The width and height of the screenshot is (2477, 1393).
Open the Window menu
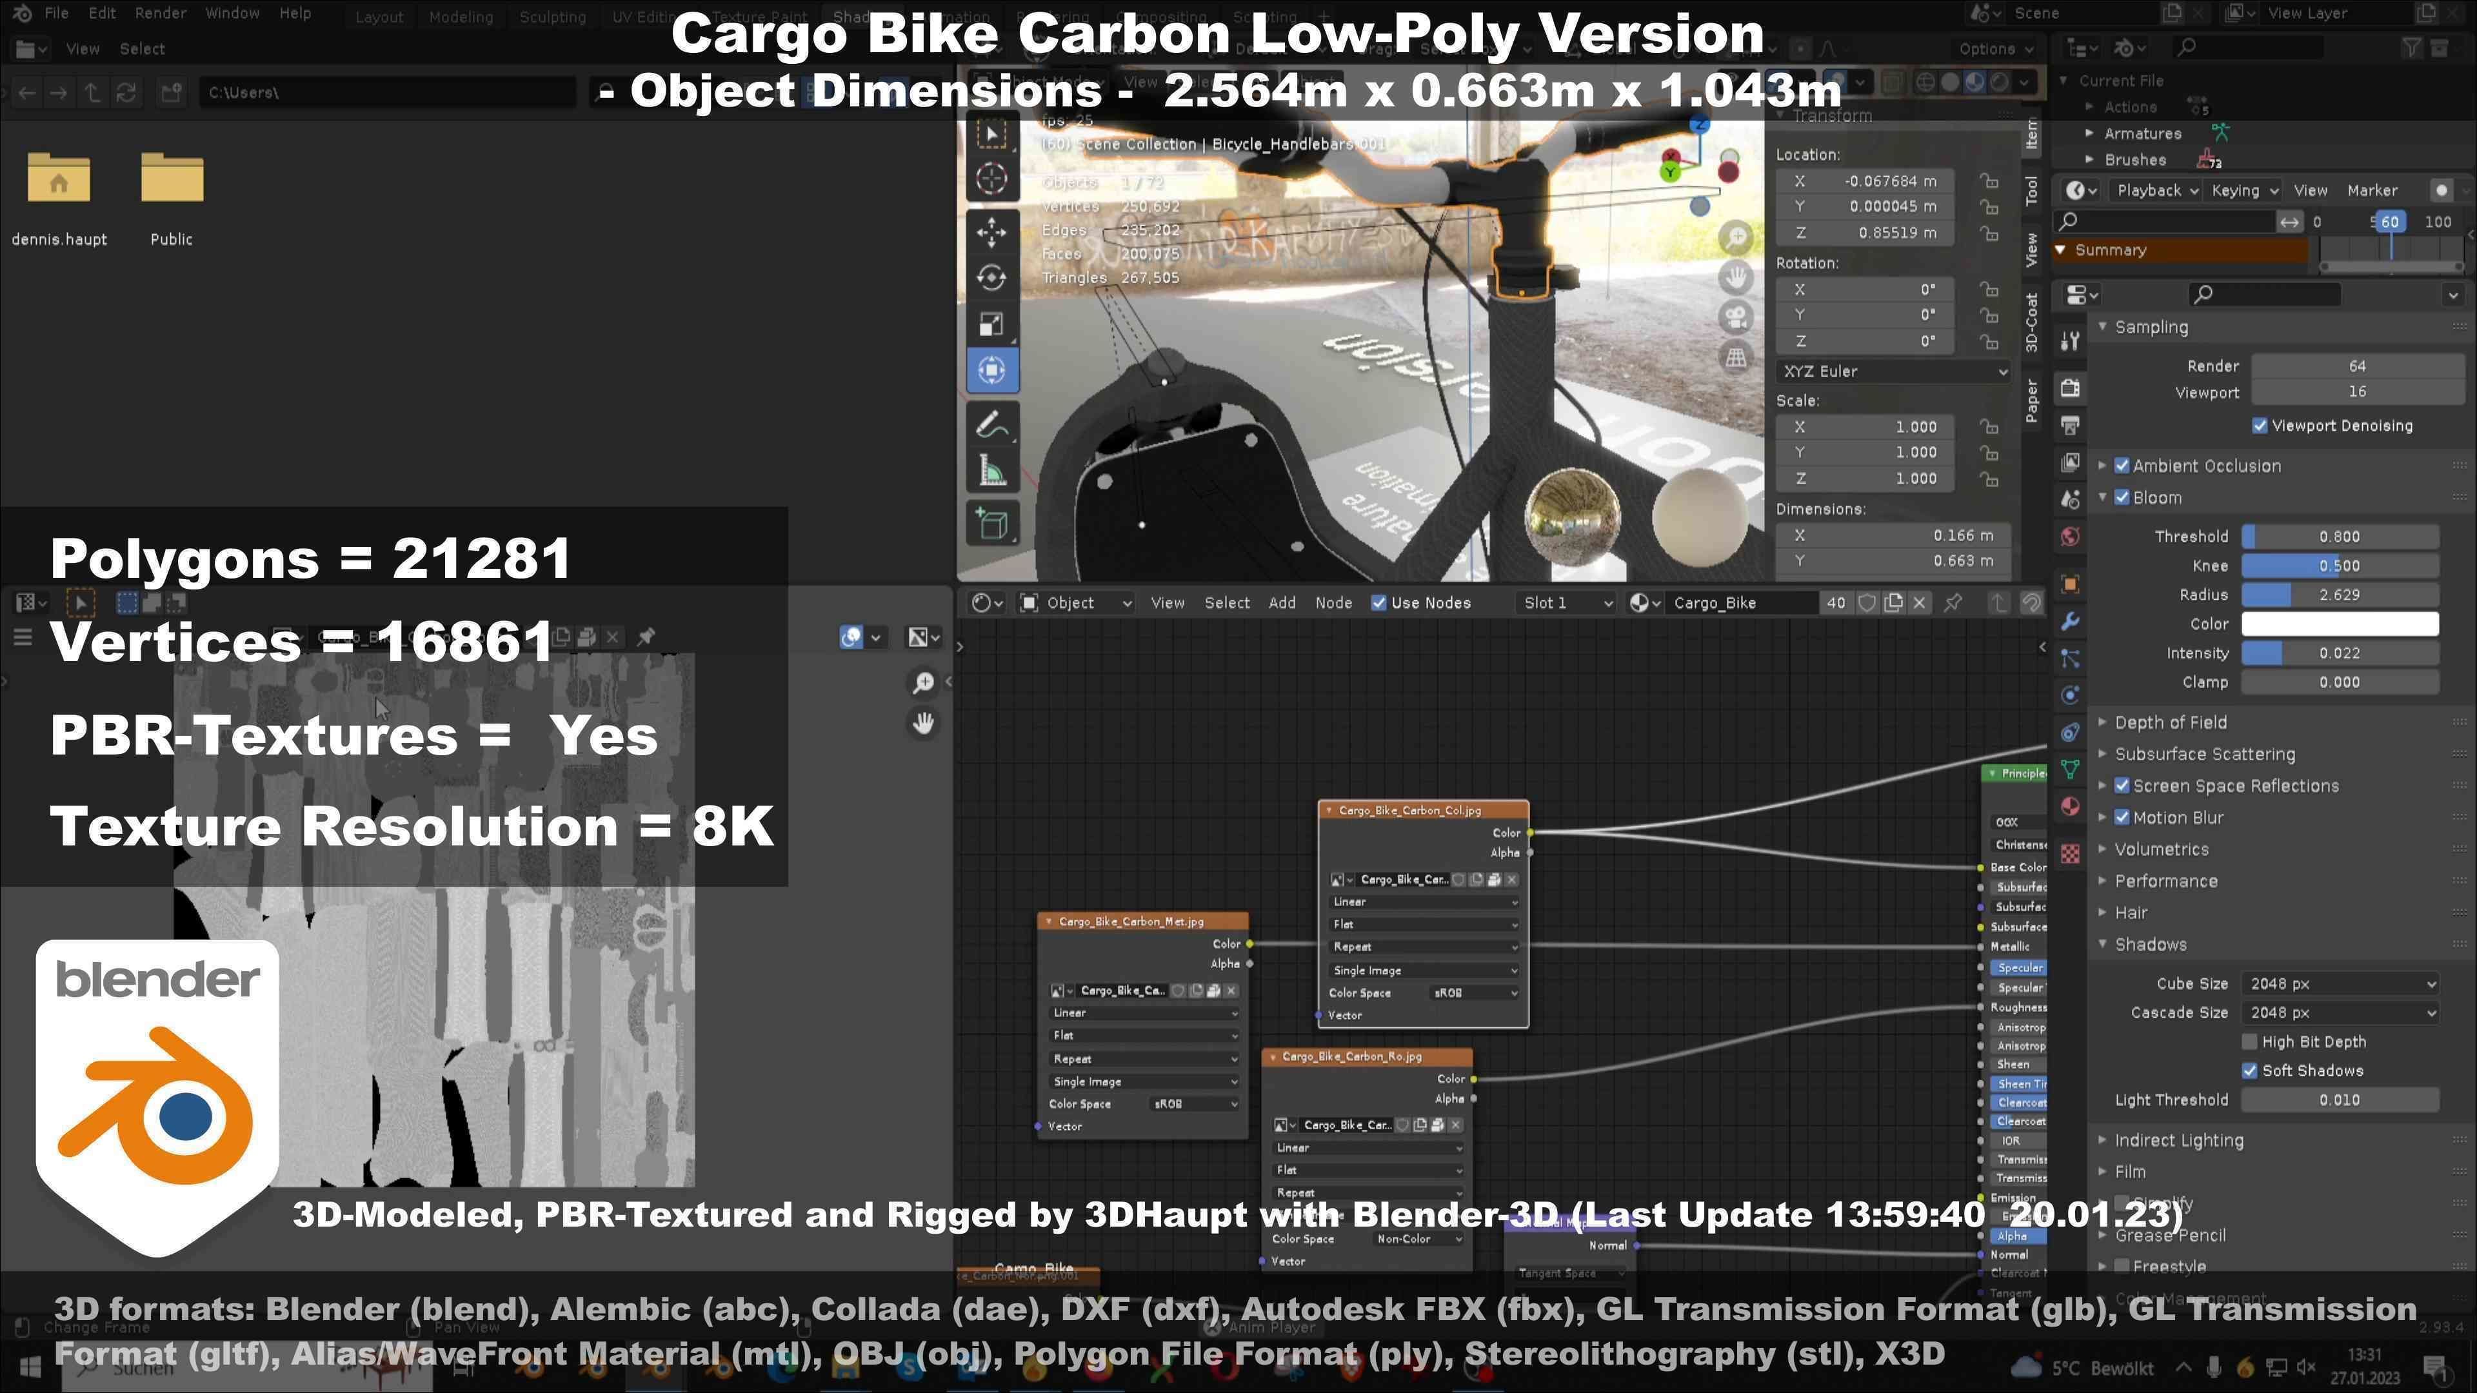(232, 14)
